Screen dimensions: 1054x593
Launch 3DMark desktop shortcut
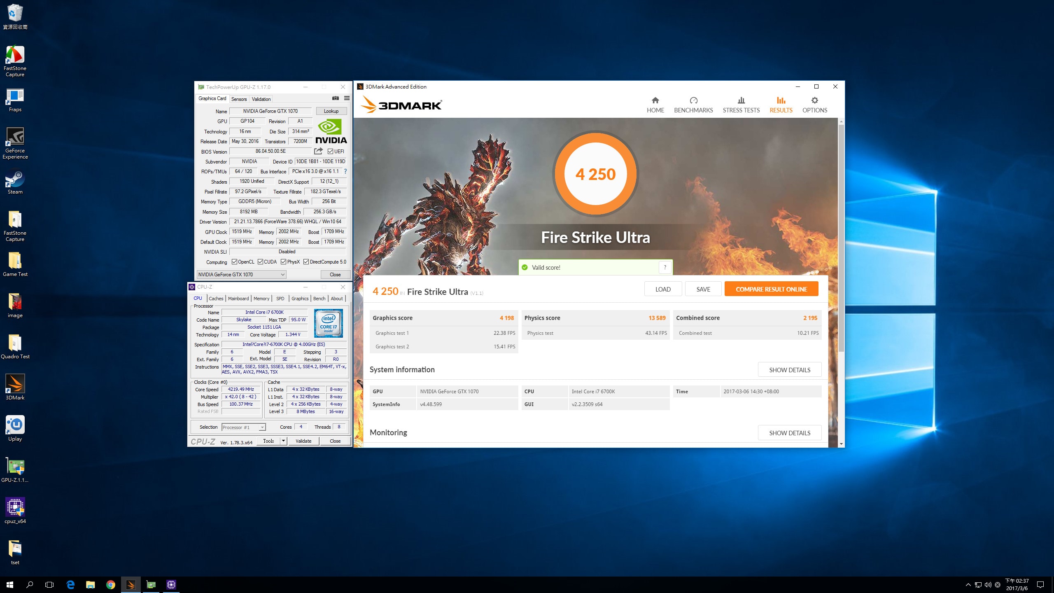tap(15, 387)
